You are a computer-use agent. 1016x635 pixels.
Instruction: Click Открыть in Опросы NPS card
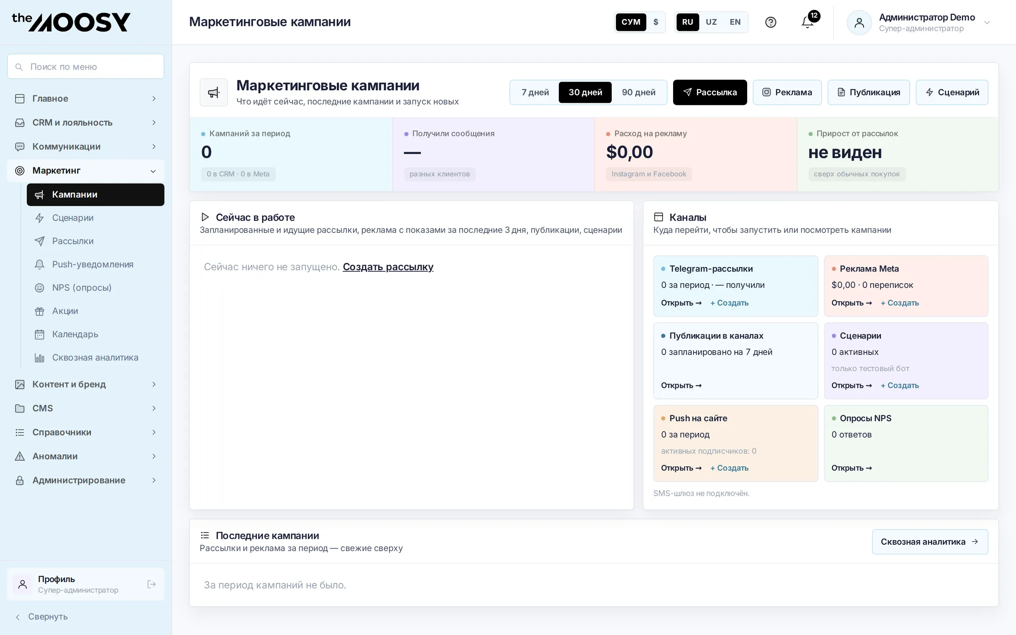coord(851,468)
